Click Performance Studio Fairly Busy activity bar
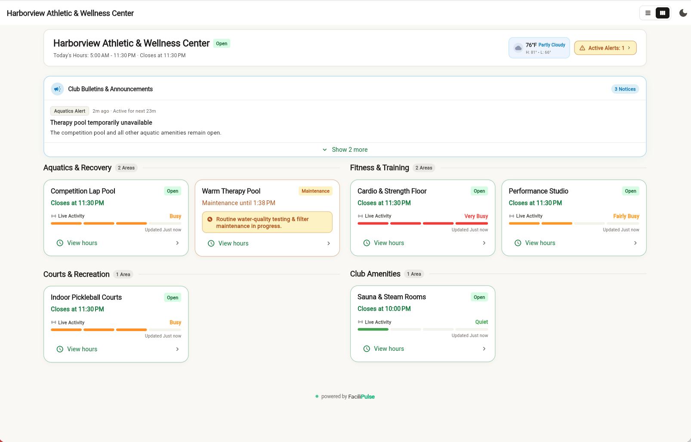This screenshot has height=442, width=691. click(x=574, y=224)
